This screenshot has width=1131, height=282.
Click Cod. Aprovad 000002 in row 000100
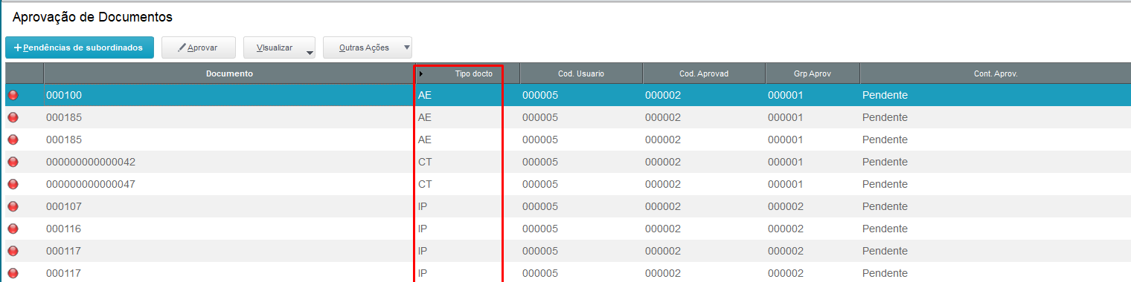point(663,95)
